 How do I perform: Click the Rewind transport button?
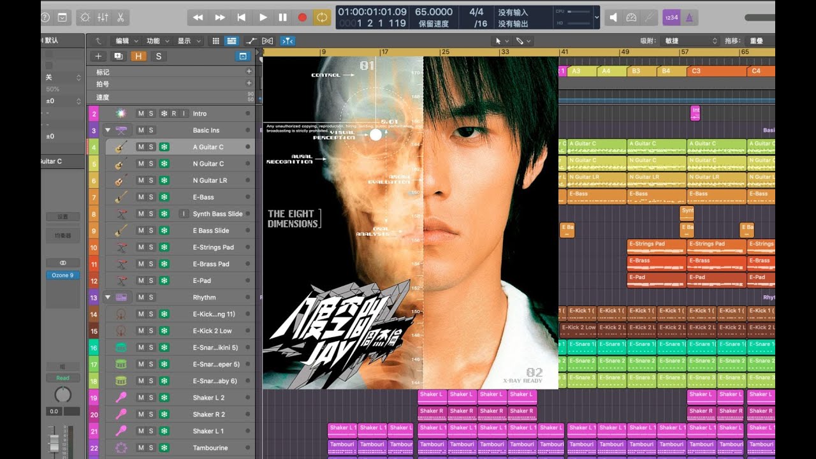click(x=198, y=17)
